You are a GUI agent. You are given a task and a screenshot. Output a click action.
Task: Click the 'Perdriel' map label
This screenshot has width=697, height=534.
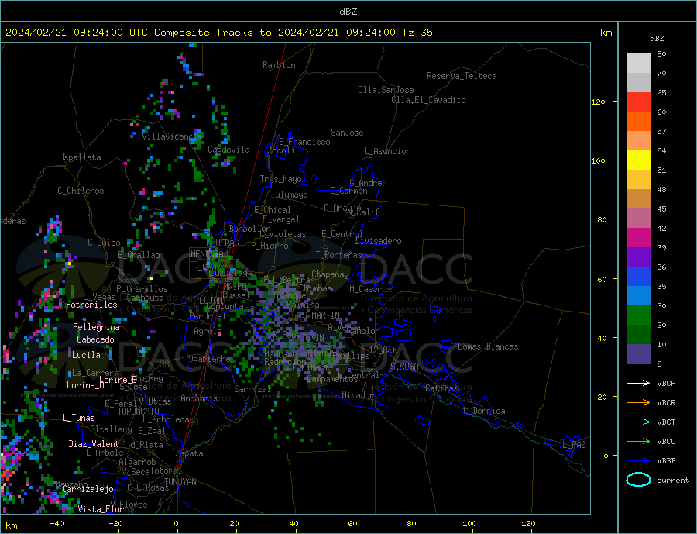click(208, 316)
